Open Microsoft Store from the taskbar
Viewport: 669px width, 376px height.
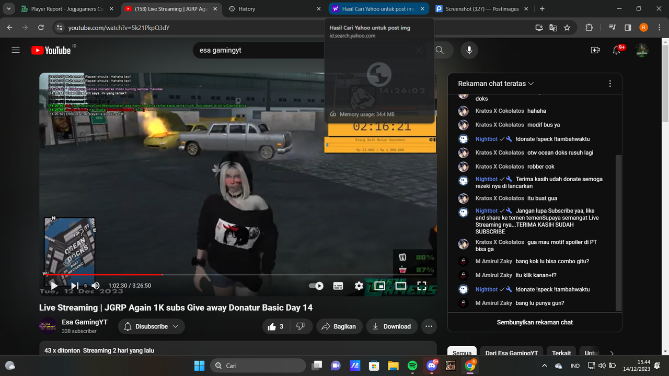(373, 366)
